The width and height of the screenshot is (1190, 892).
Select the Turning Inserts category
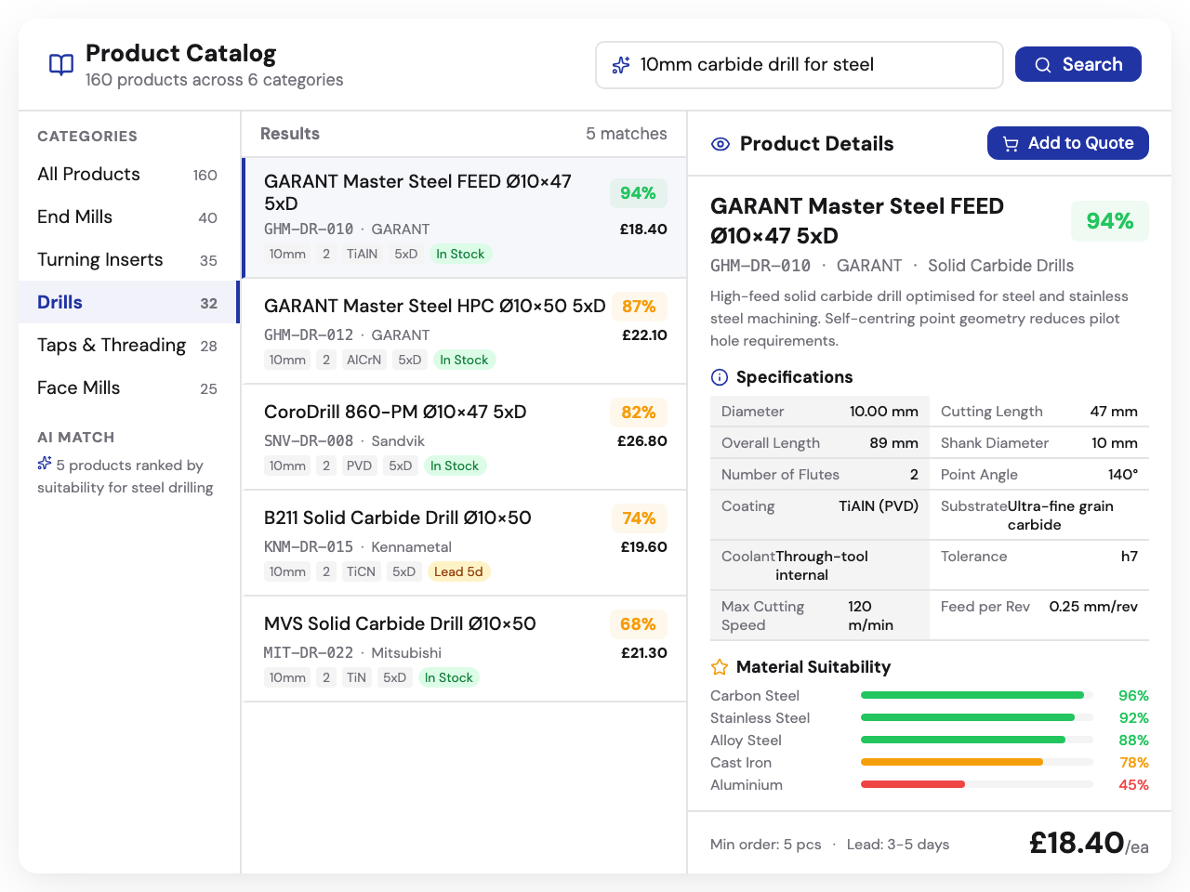click(99, 259)
